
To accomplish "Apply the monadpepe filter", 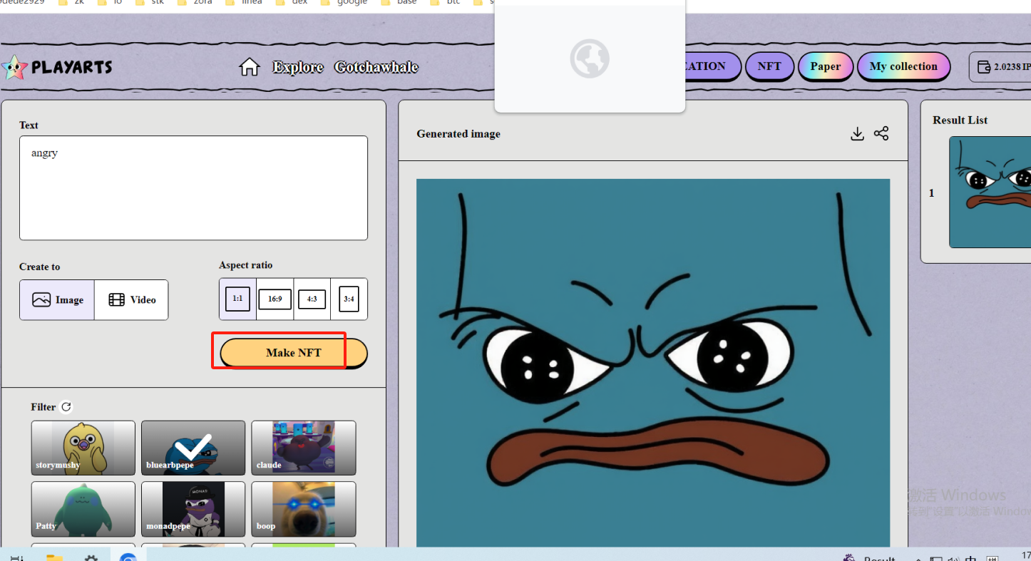I will pyautogui.click(x=193, y=509).
